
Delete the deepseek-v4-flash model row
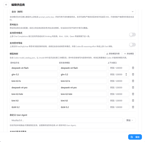pos(133,68)
